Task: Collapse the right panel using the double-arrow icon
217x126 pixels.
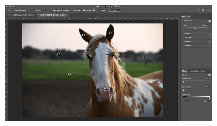Action: (x=211, y=14)
